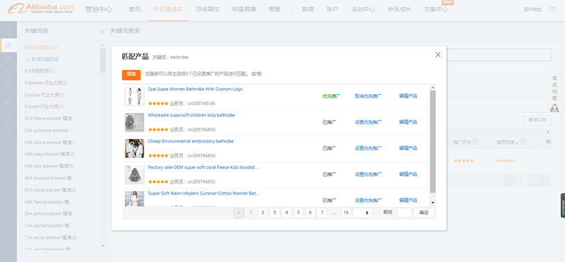Click thumbnail of Factory sale OEM hooded product
565x262 pixels.
point(134,175)
